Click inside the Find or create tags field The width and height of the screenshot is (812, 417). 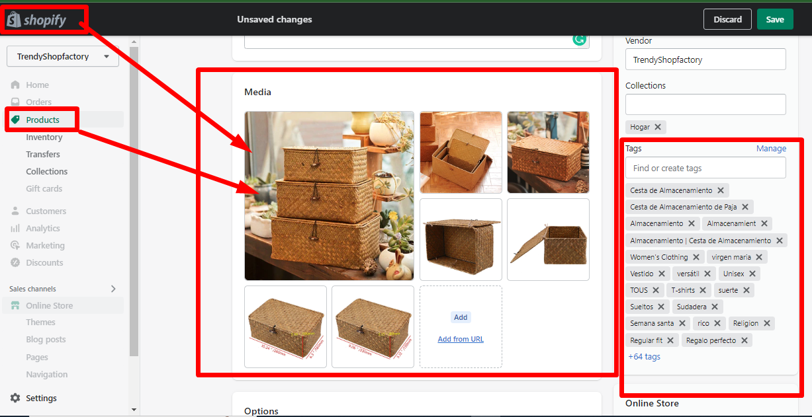tap(705, 168)
